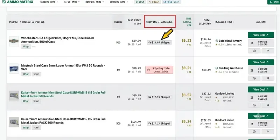Click flag icon on Magtech row
280x140 pixels.
[268, 78]
